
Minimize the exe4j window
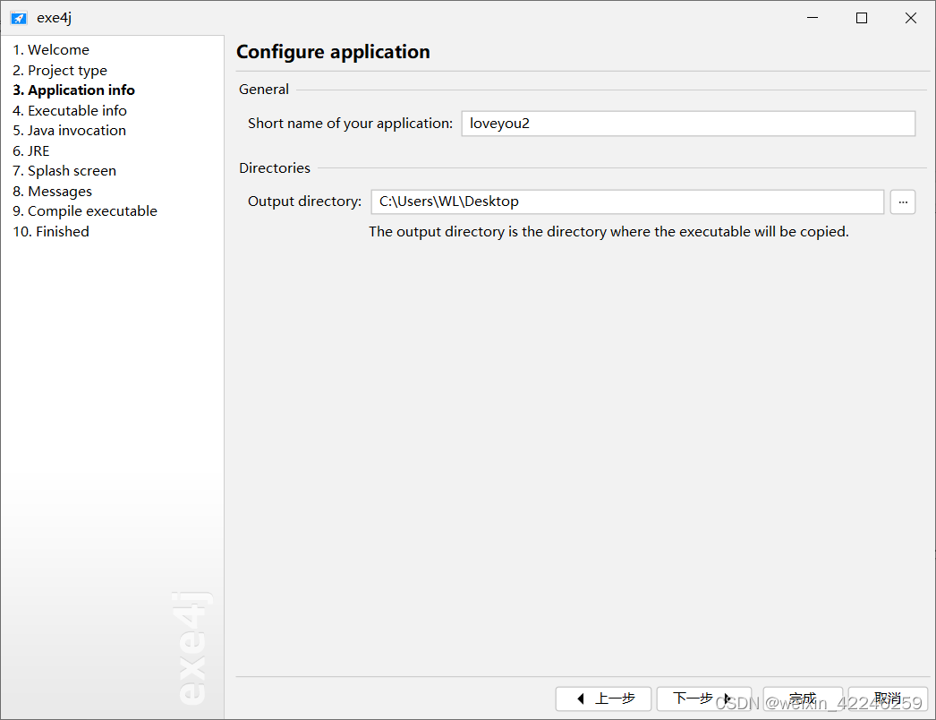tap(813, 18)
